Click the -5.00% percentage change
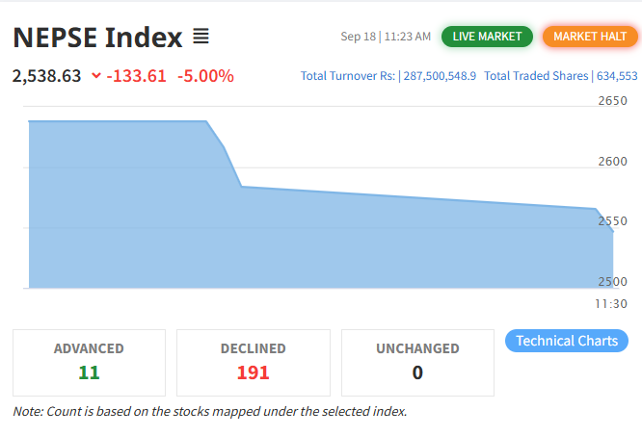 tap(205, 75)
